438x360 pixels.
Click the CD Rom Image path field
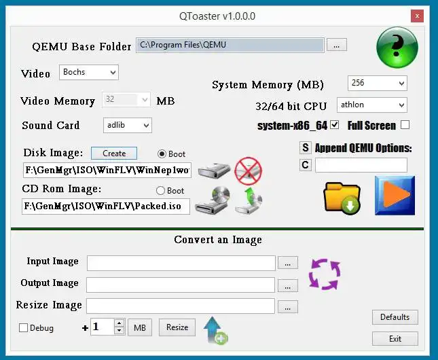(106, 206)
